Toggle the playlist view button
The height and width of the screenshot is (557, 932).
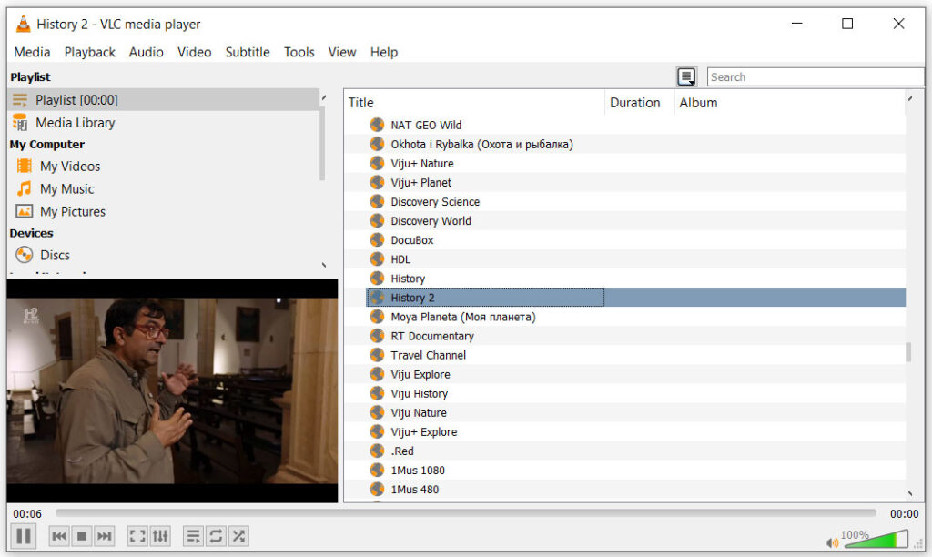(x=193, y=536)
